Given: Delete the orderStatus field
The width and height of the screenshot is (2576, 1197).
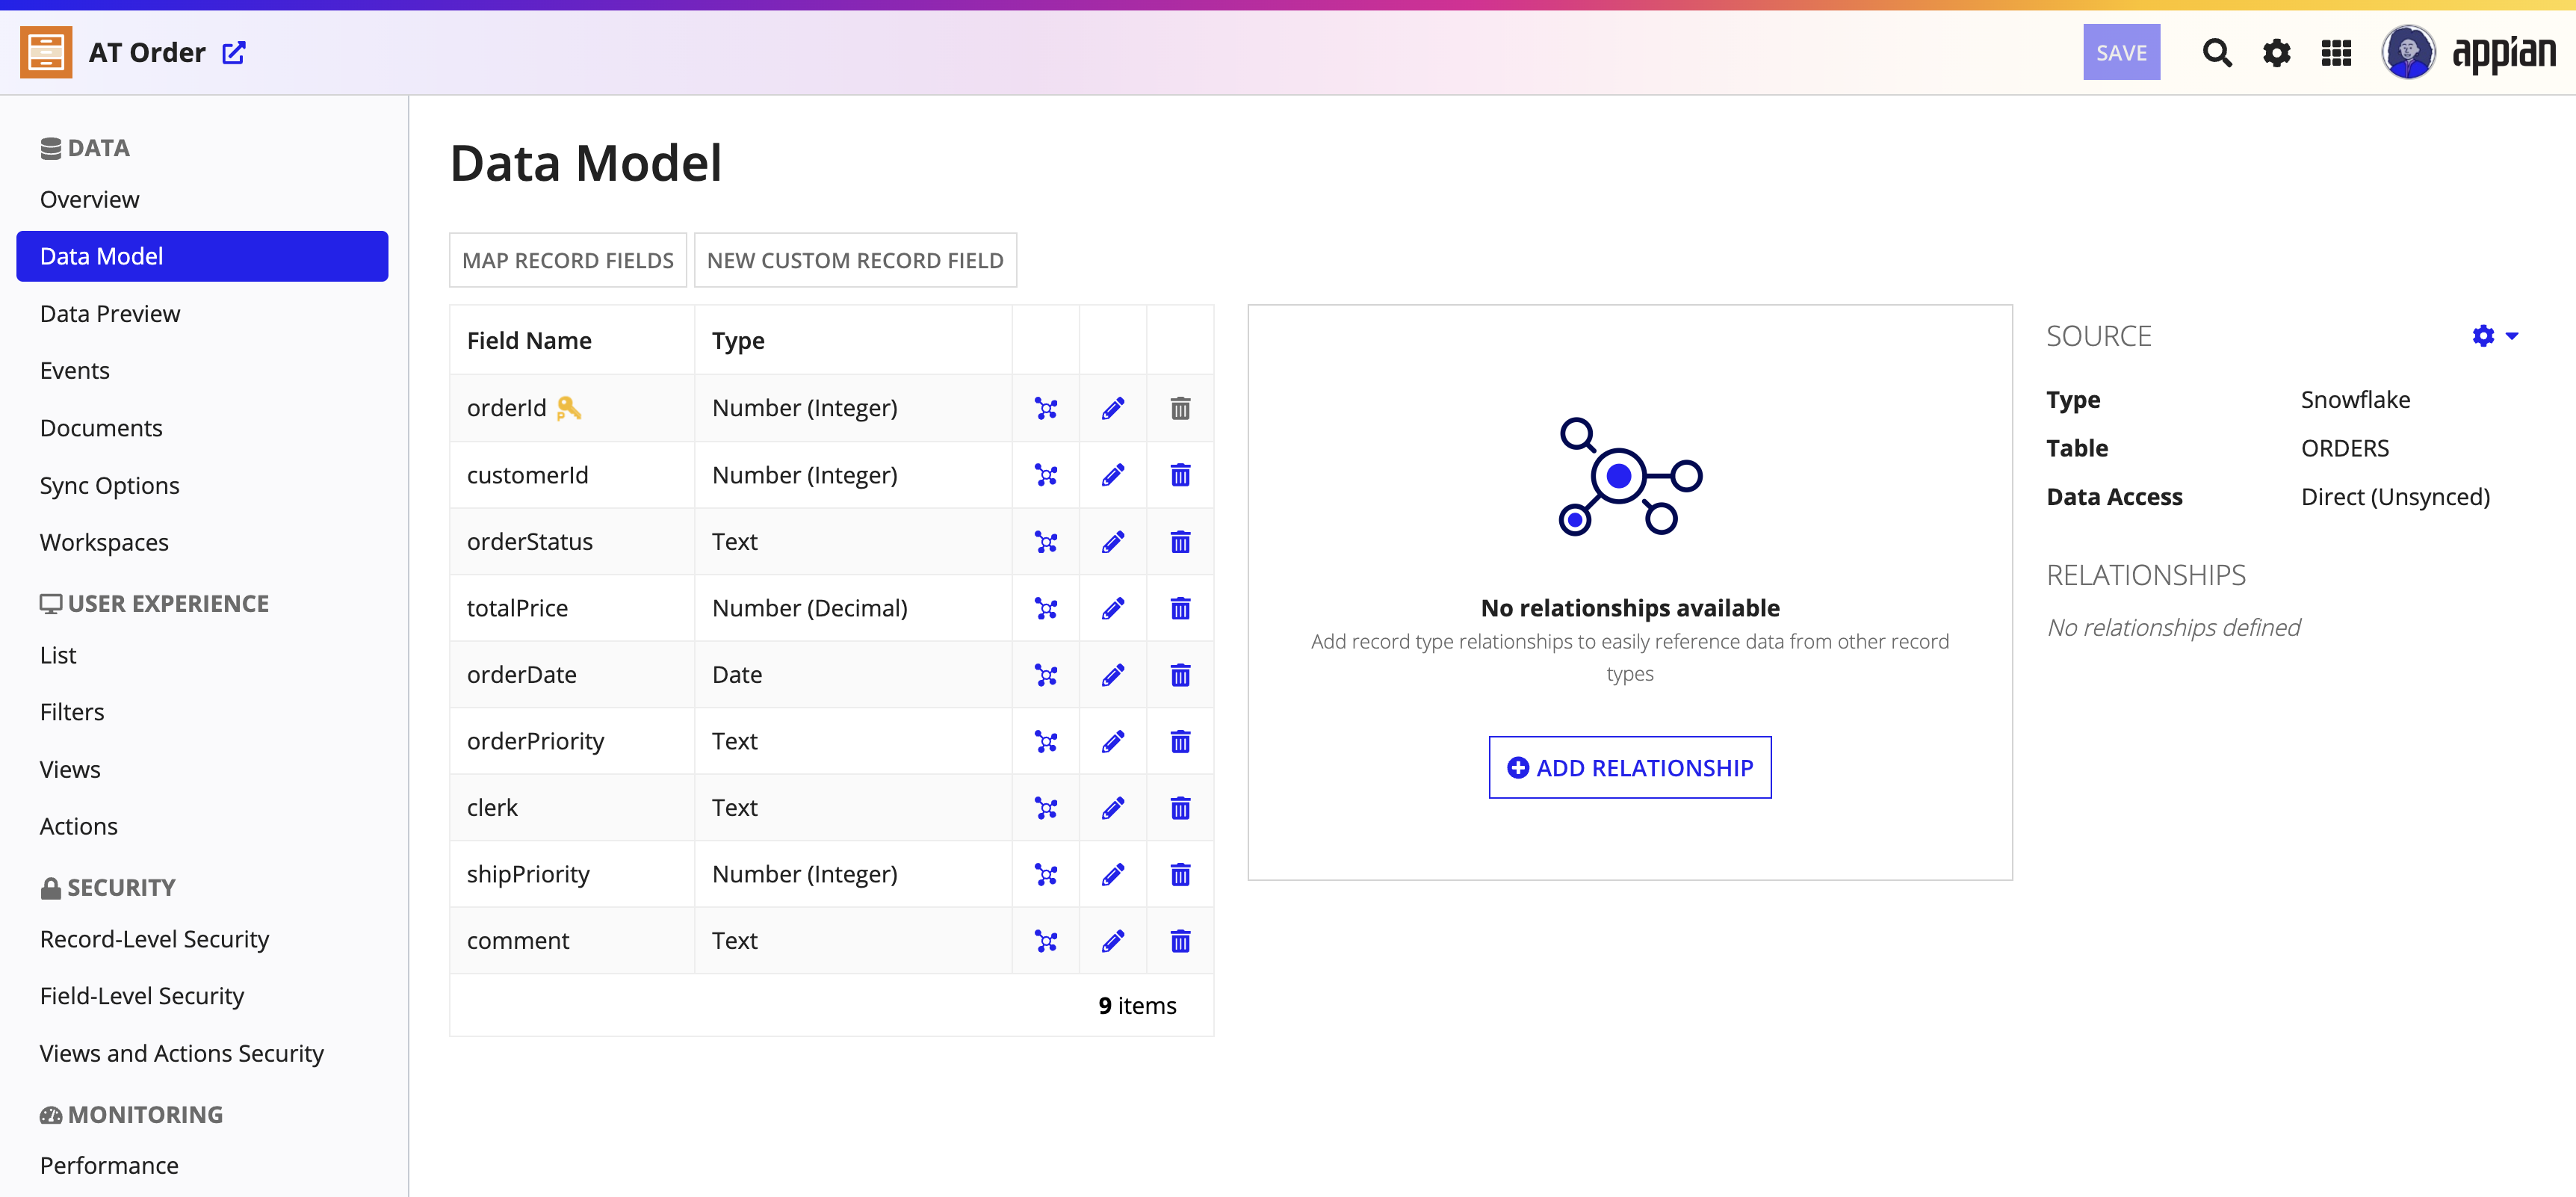Looking at the screenshot, I should click(1180, 542).
